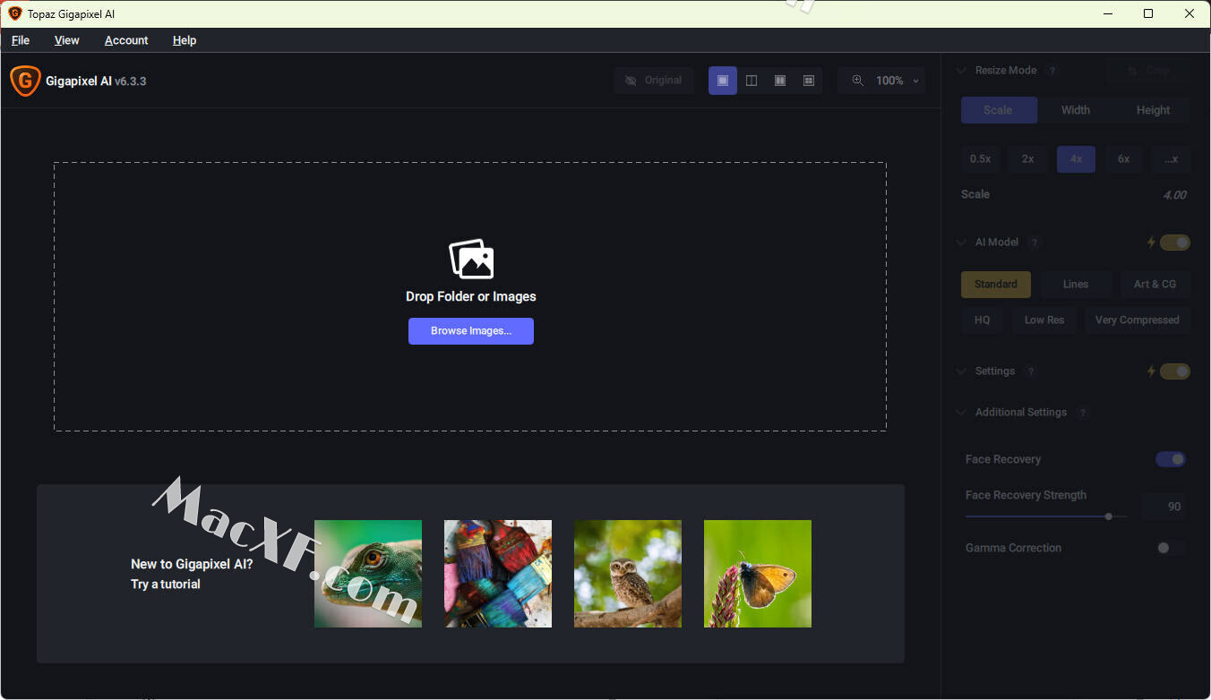Viewport: 1211px width, 700px height.
Task: Select the Lines AI model
Action: [x=1076, y=285]
